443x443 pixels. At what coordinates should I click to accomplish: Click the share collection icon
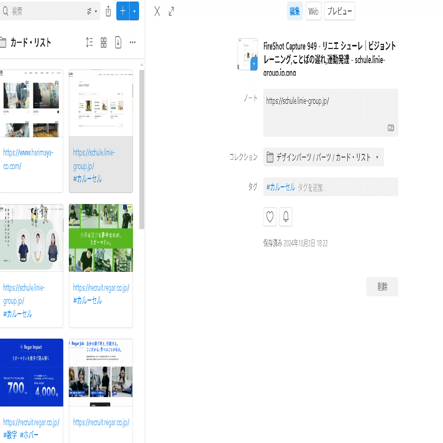pyautogui.click(x=108, y=11)
